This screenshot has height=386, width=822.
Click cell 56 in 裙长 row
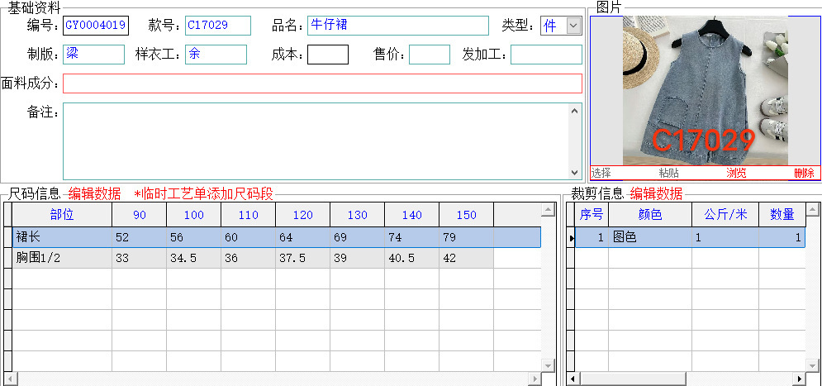coord(194,237)
